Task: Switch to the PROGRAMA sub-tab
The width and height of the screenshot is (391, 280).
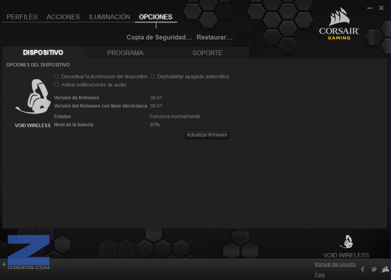Action: click(x=125, y=53)
